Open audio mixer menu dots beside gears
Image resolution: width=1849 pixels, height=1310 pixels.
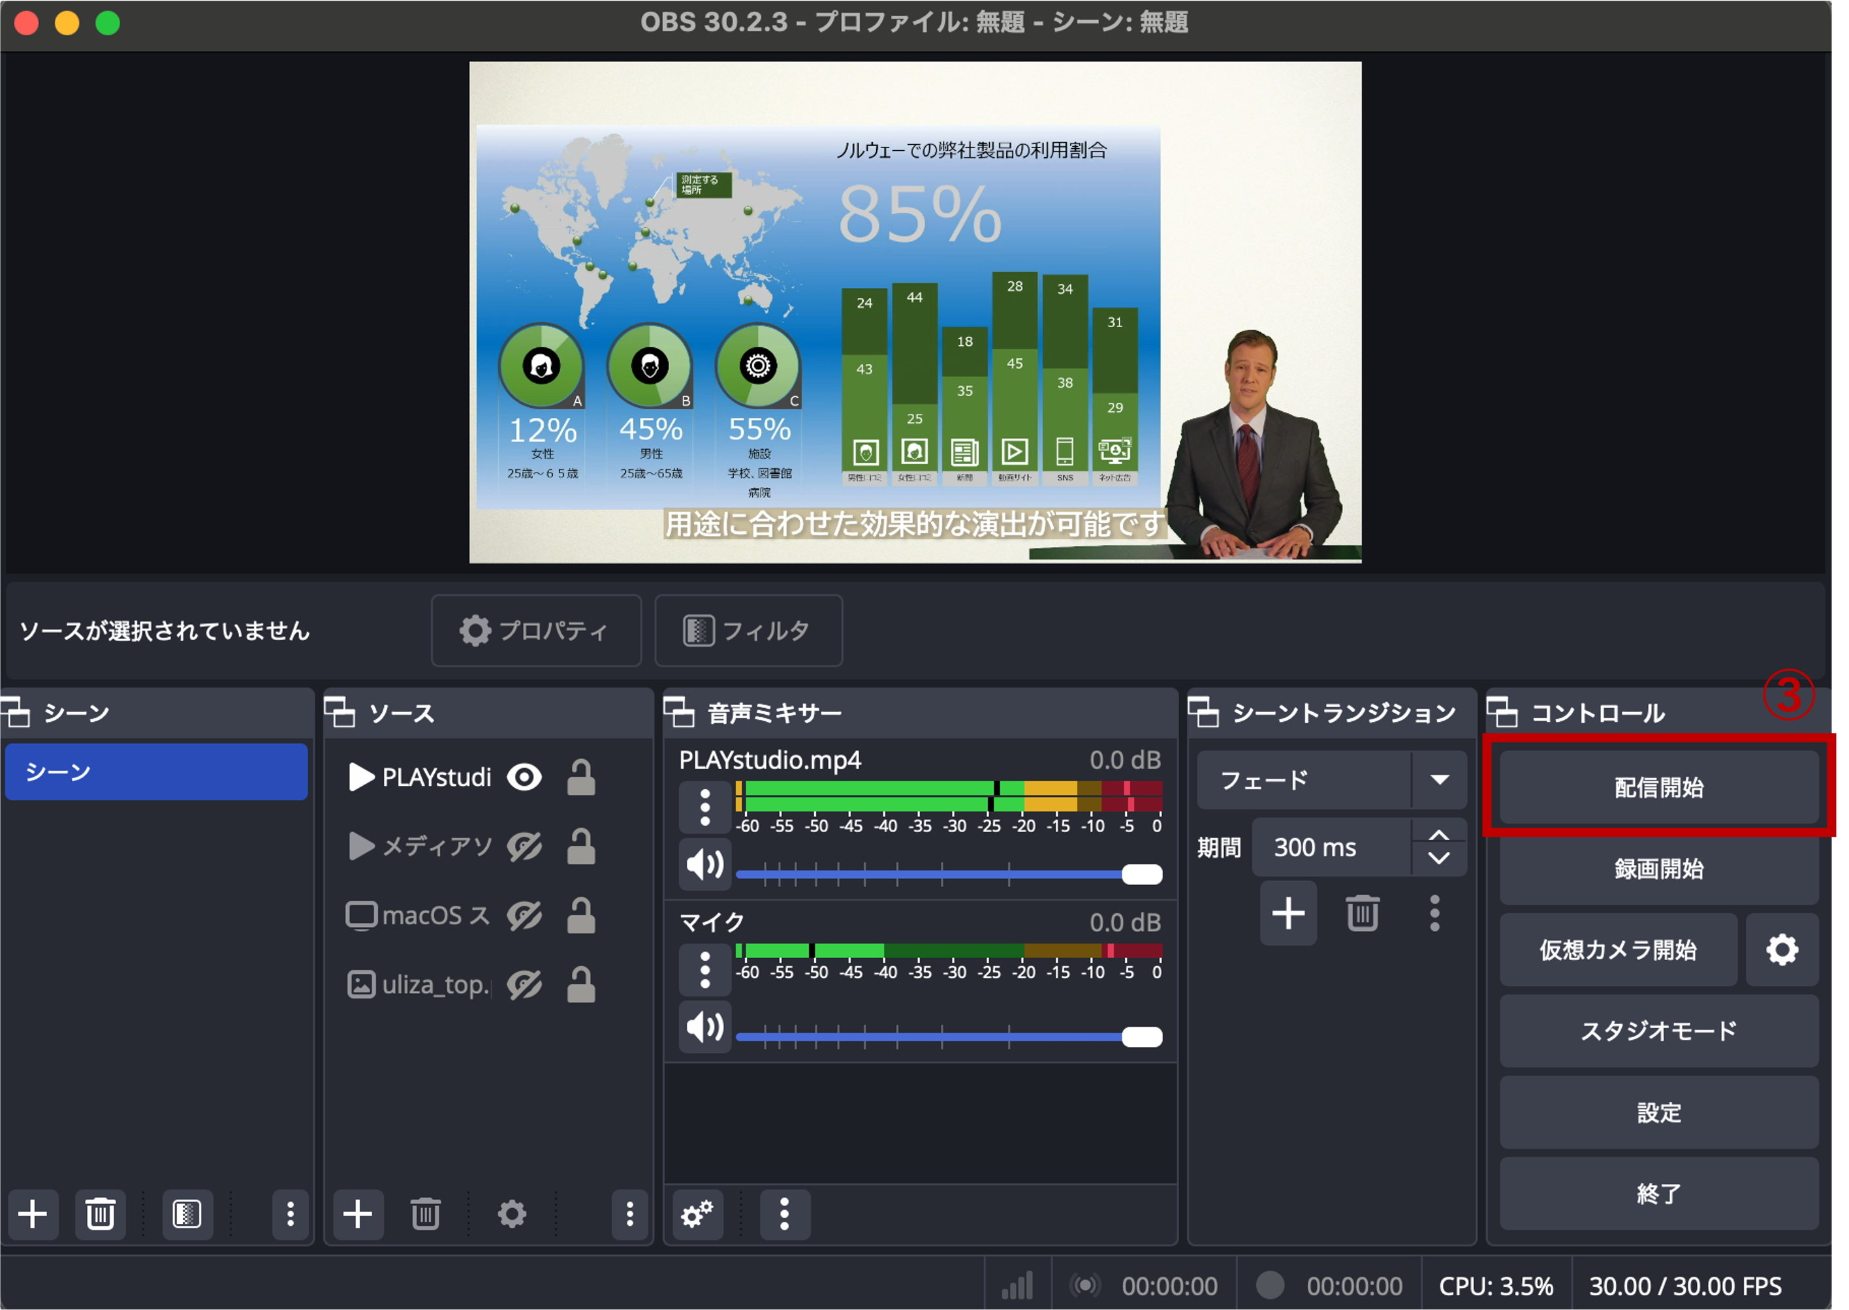tap(784, 1213)
